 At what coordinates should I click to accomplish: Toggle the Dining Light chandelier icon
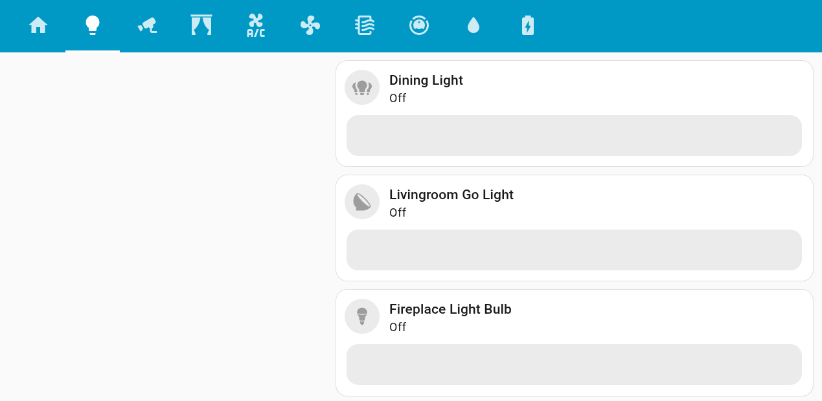pyautogui.click(x=362, y=87)
